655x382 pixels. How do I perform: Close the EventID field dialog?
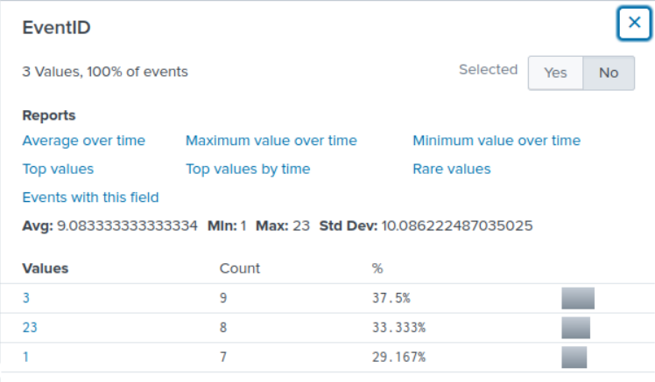[x=634, y=24]
